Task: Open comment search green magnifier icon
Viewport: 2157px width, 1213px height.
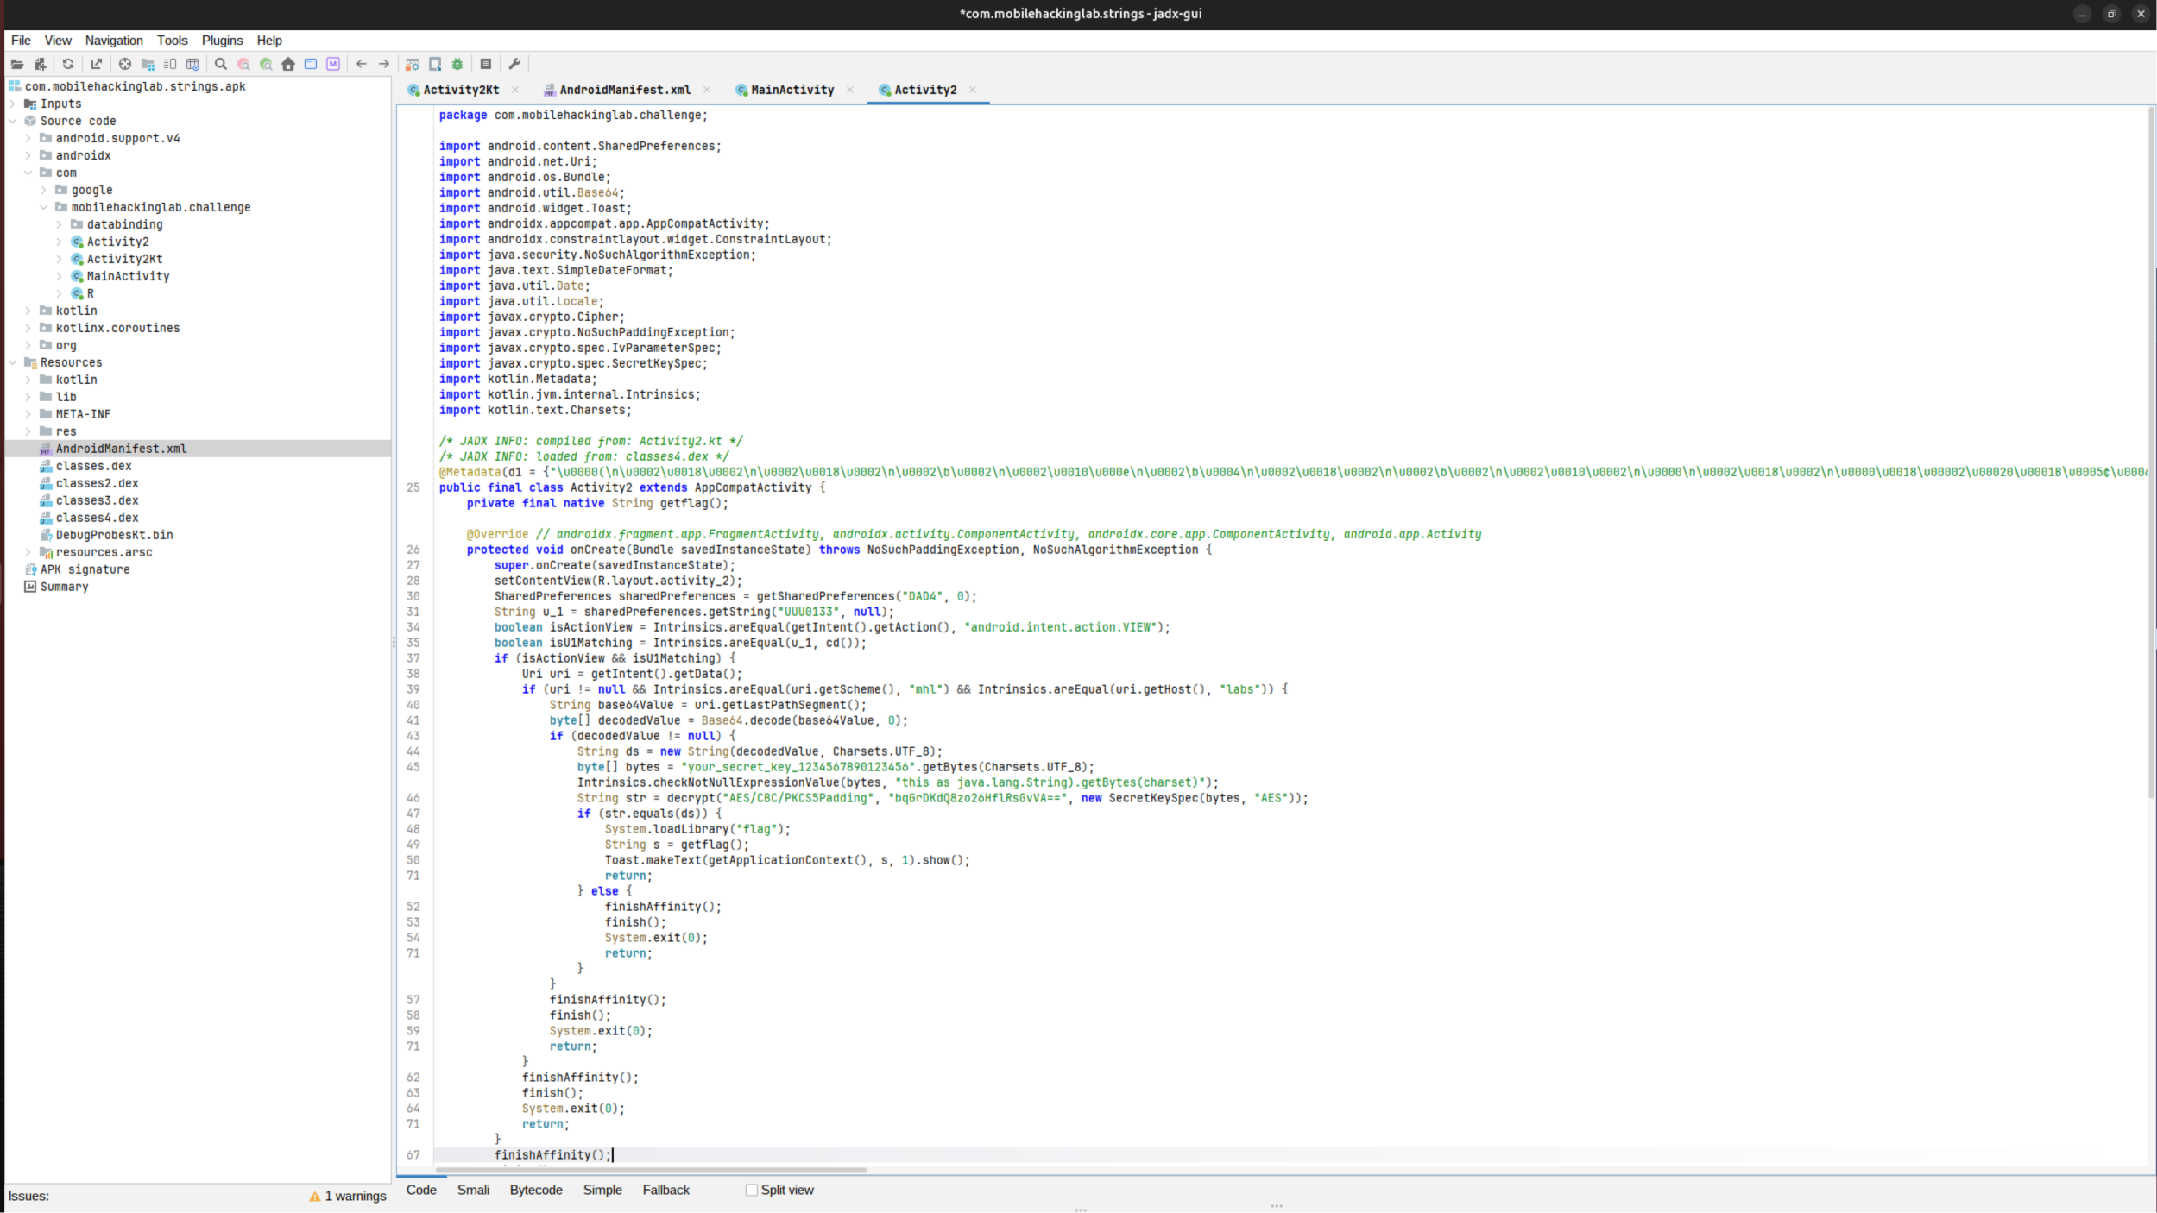Action: pyautogui.click(x=266, y=64)
